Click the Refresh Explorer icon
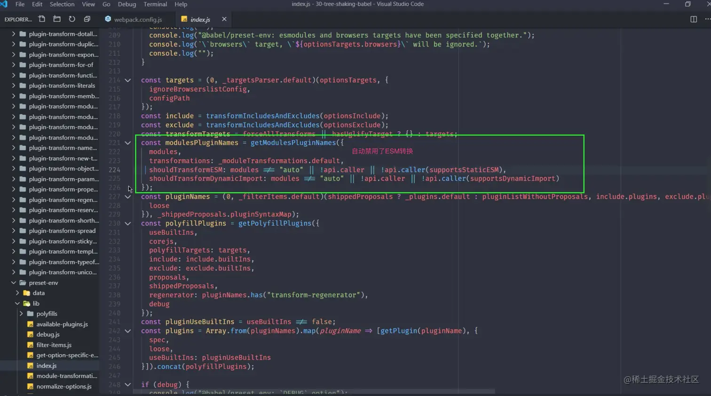The width and height of the screenshot is (711, 396). coord(72,19)
